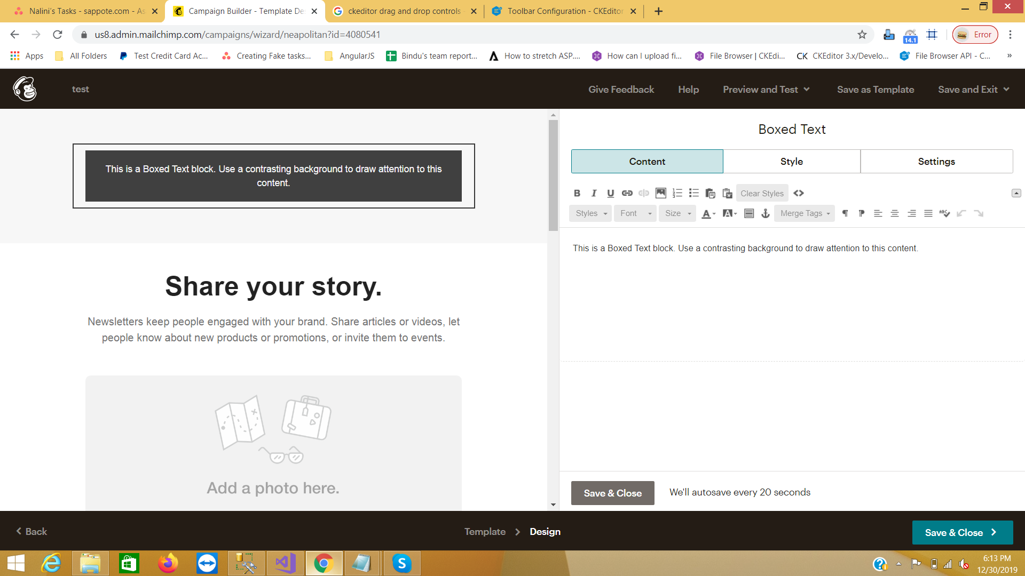Click the insert image icon
The width and height of the screenshot is (1025, 576).
pyautogui.click(x=660, y=193)
